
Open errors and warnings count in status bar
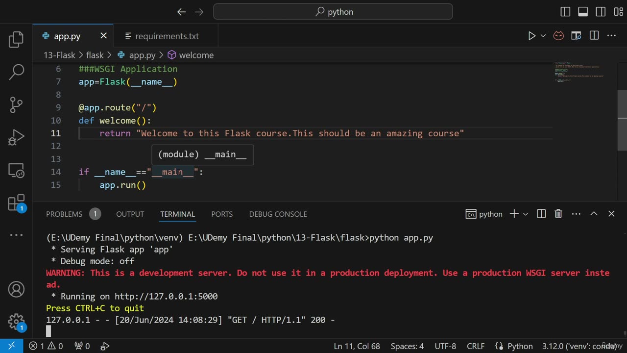[46, 346]
